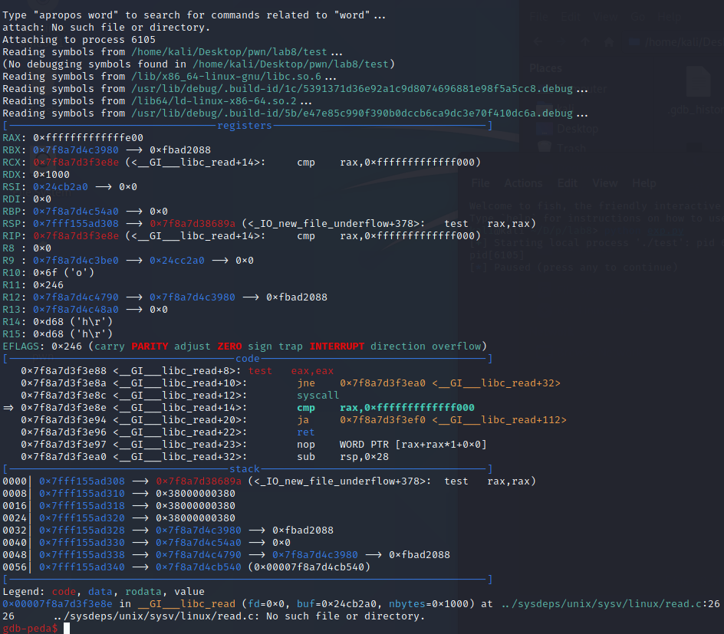This screenshot has height=634, width=724.
Task: Click the ret instruction
Action: [x=306, y=432]
